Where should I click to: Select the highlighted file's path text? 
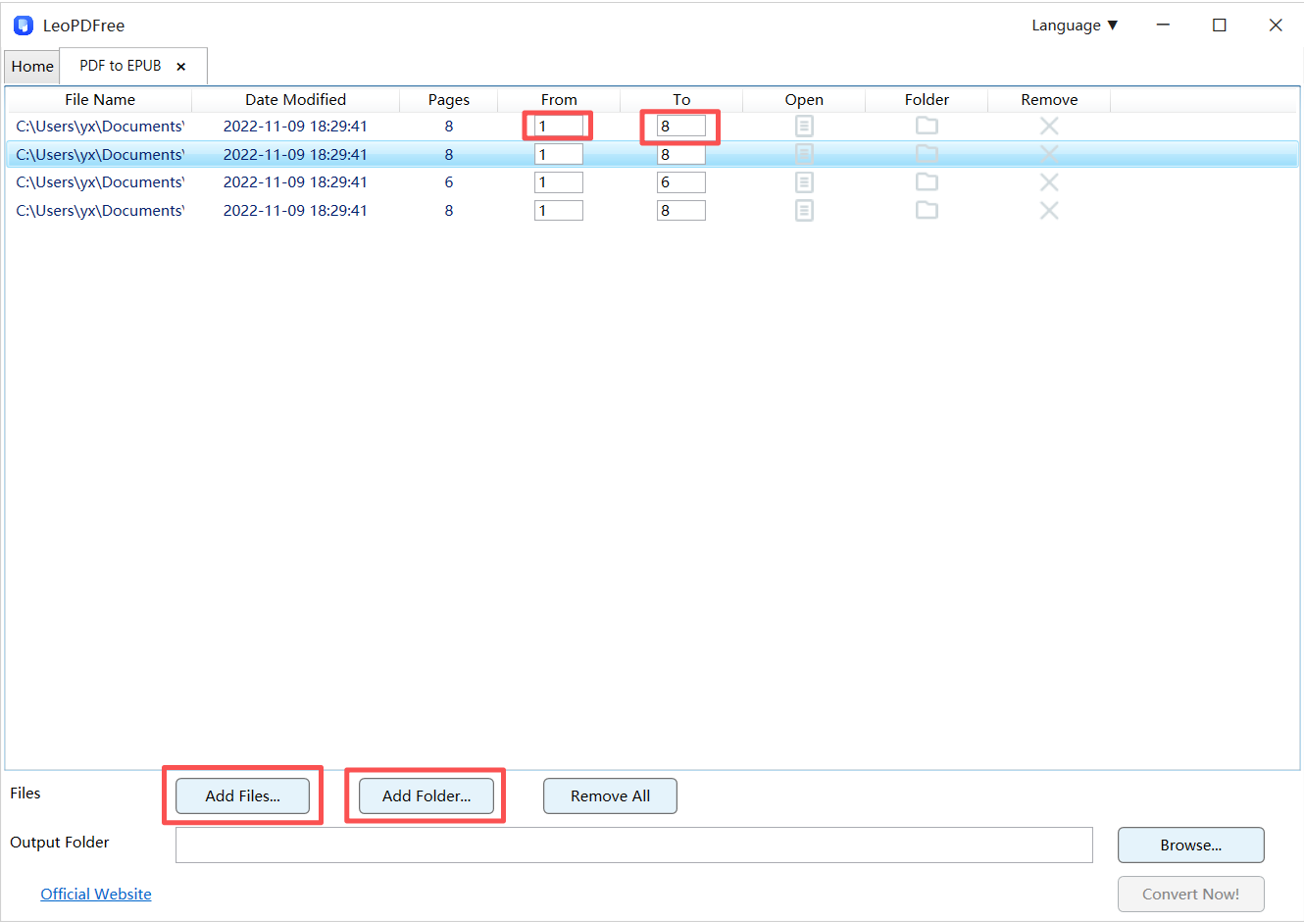click(100, 154)
